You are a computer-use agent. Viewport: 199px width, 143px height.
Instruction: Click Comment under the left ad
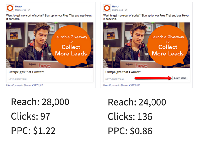tap(17, 85)
